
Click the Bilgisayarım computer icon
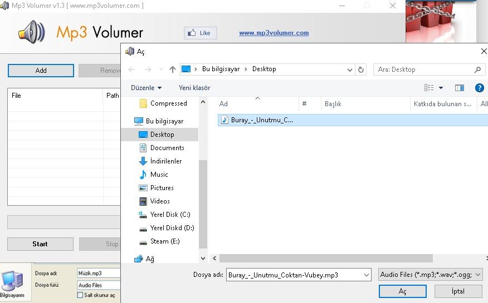point(12,284)
